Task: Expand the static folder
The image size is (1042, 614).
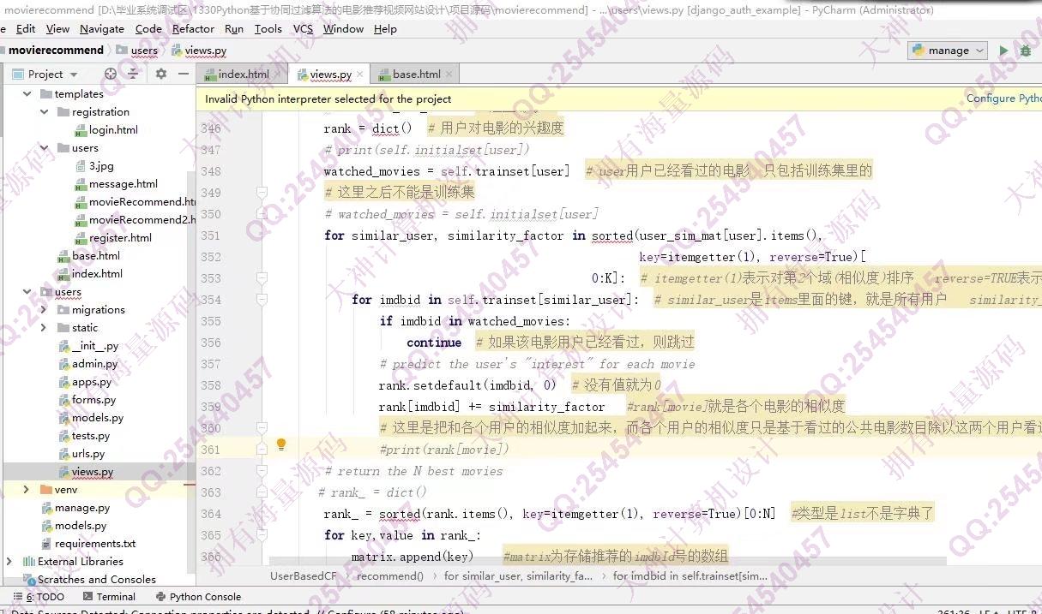Action: click(x=45, y=328)
